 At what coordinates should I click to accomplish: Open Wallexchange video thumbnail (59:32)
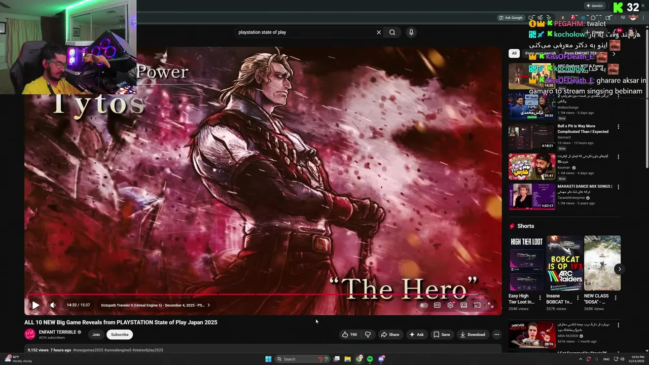pyautogui.click(x=531, y=106)
